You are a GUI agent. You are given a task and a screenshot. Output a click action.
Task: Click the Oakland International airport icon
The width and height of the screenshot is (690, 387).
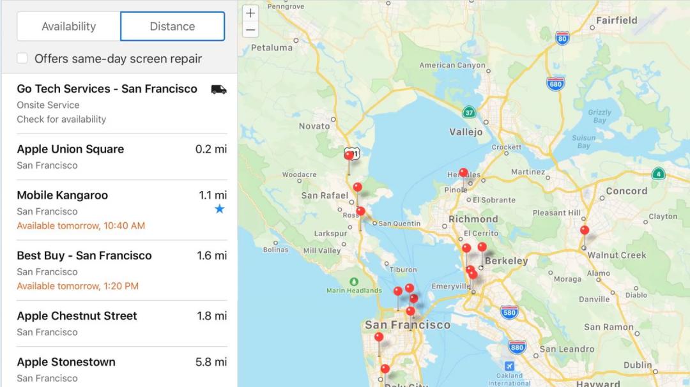[509, 367]
